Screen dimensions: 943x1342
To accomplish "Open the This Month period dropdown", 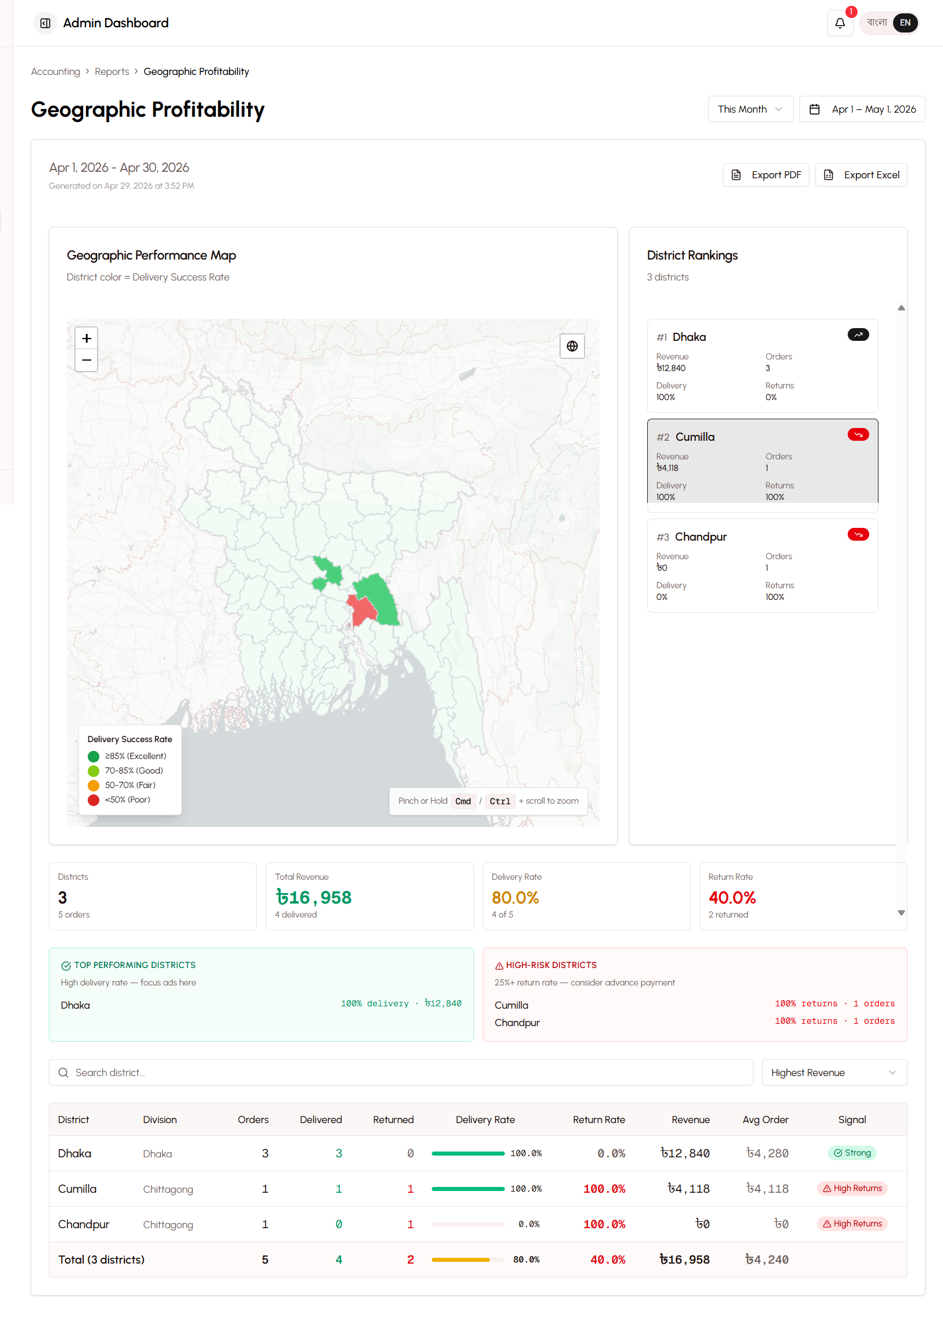I will (750, 109).
